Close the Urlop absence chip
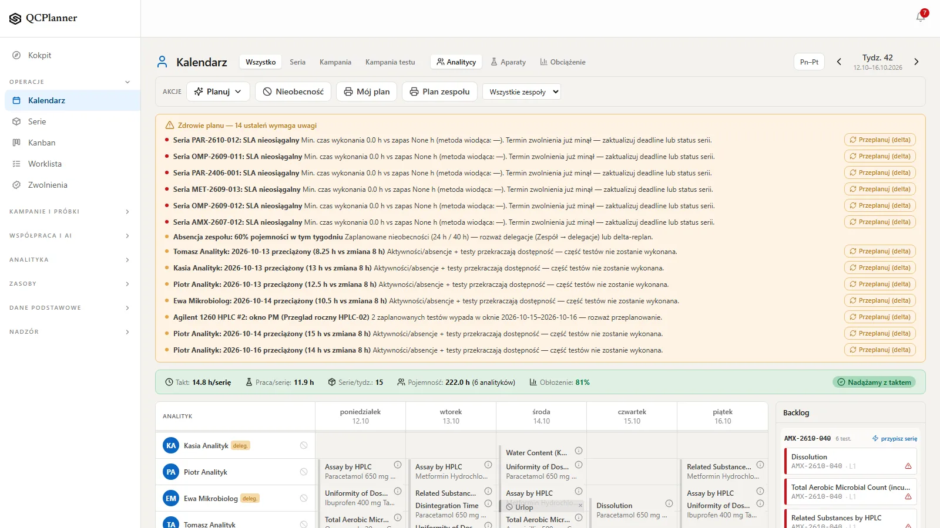The width and height of the screenshot is (940, 528). (580, 506)
